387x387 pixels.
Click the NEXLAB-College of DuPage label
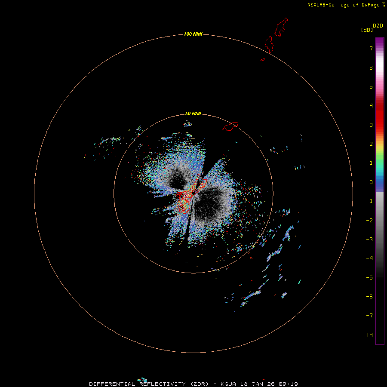[344, 5]
